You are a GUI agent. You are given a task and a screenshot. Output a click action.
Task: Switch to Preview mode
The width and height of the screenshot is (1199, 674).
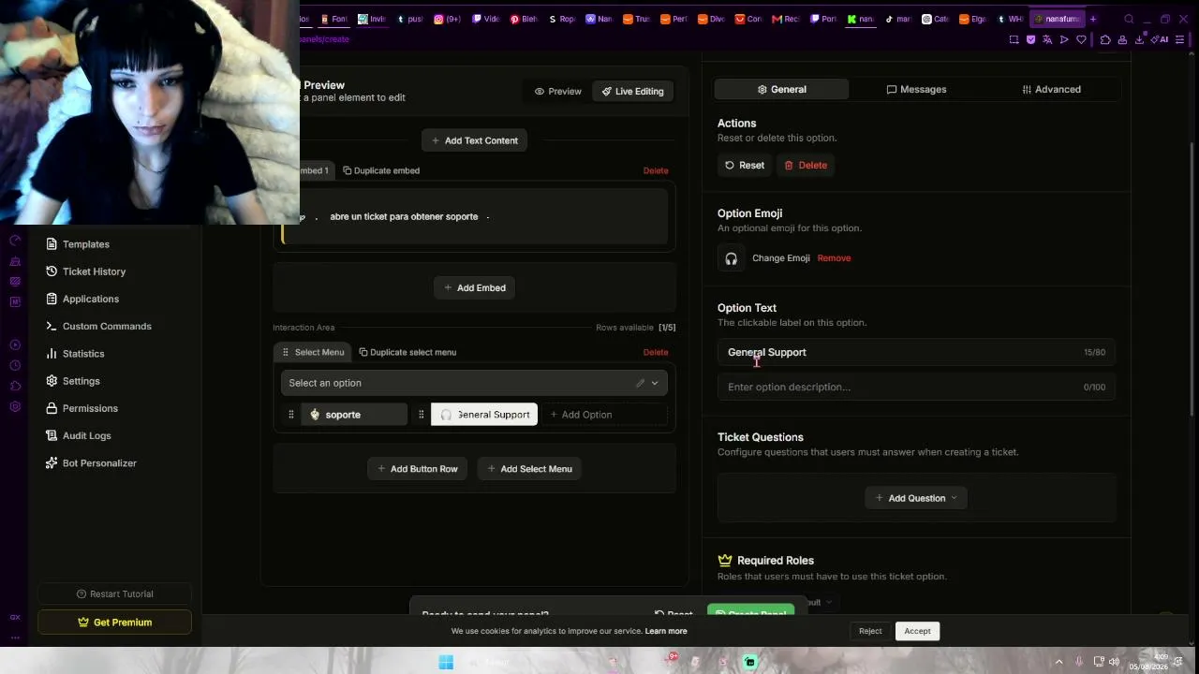click(x=558, y=91)
